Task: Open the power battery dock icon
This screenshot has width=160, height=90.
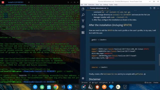Action: tap(97, 87)
